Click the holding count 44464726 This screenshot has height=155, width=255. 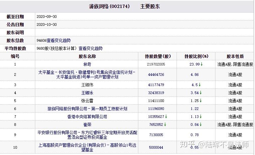[x=156, y=75]
